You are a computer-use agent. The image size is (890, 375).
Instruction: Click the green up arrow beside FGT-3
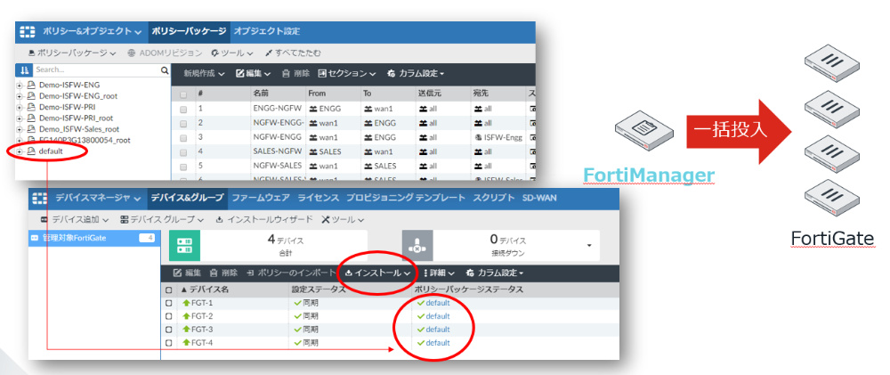(186, 330)
